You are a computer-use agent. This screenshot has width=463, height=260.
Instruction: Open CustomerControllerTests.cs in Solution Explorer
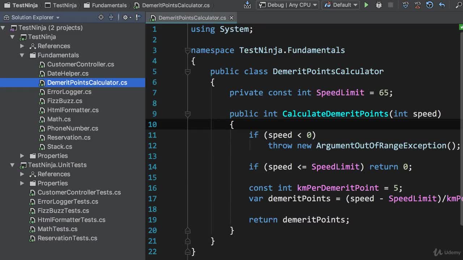pos(79,192)
